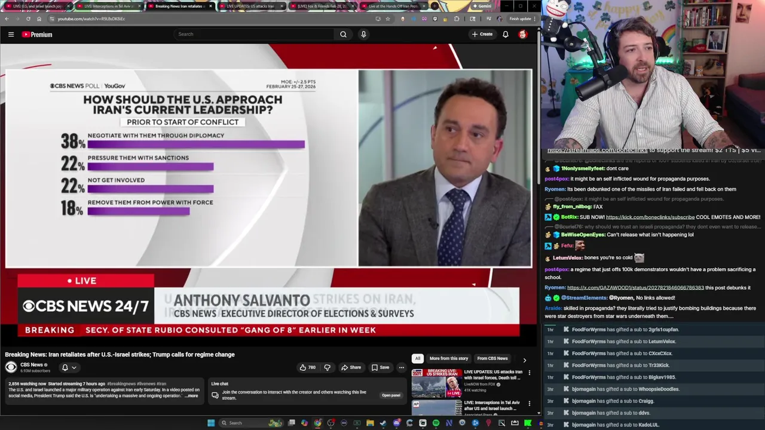Expand CBS News notification bell dropdown
Image resolution: width=765 pixels, height=430 pixels.
[69, 367]
